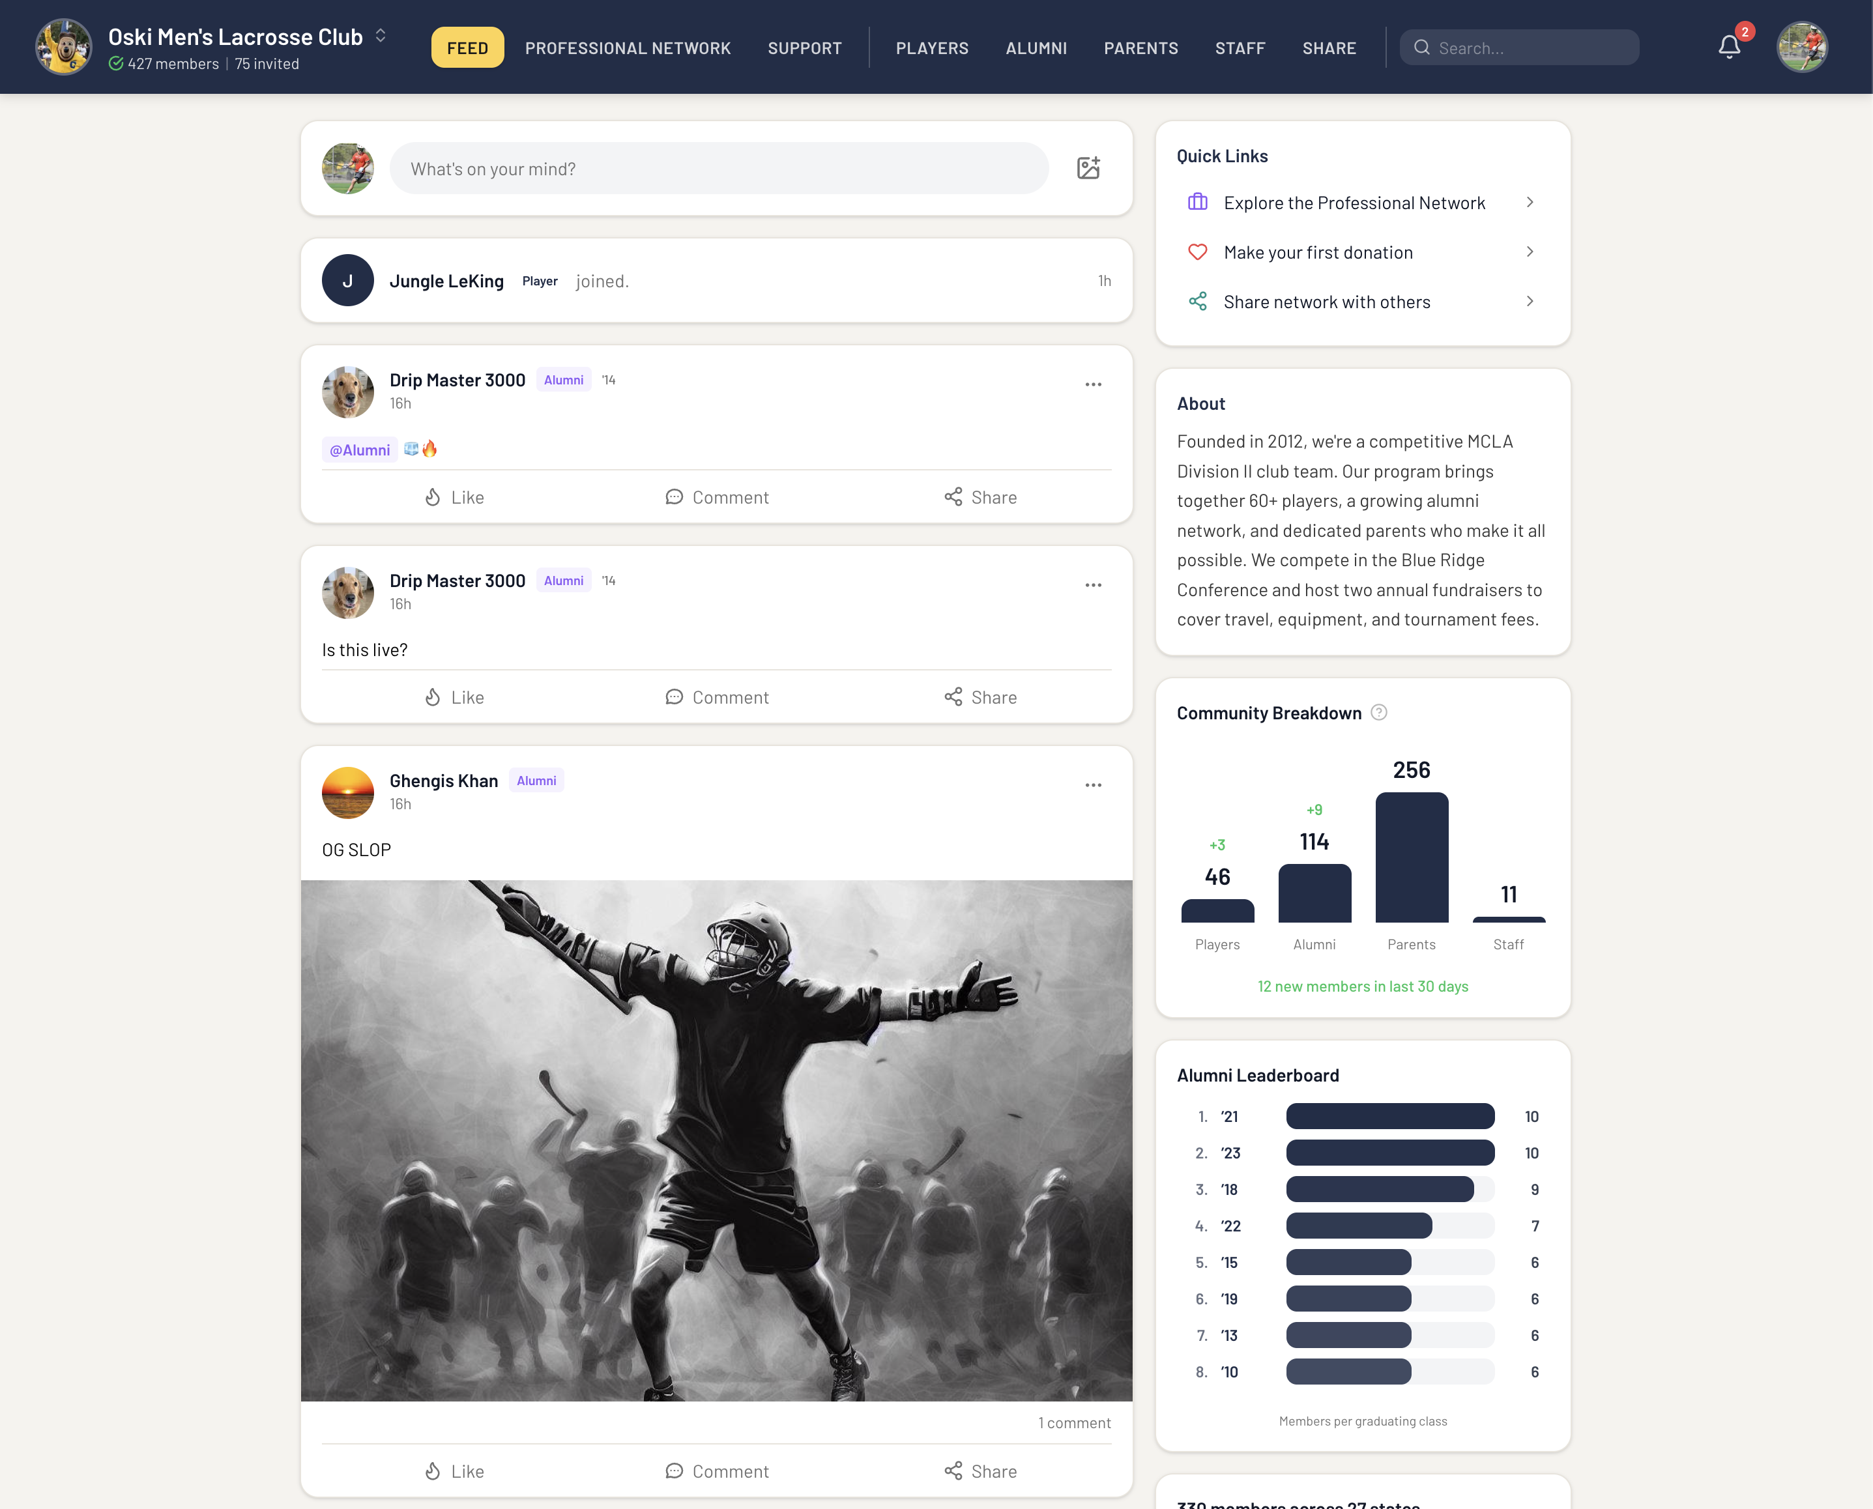Image resolution: width=1873 pixels, height=1509 pixels.
Task: Click the @Alumni mention tag
Action: [359, 450]
